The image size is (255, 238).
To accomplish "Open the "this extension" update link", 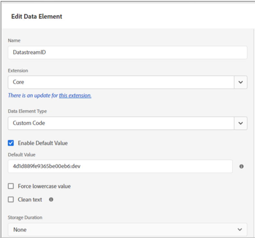I will click(75, 95).
